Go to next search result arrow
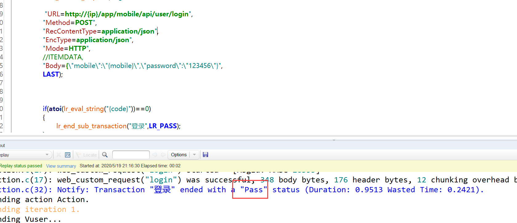The image size is (517, 223). [x=163, y=155]
